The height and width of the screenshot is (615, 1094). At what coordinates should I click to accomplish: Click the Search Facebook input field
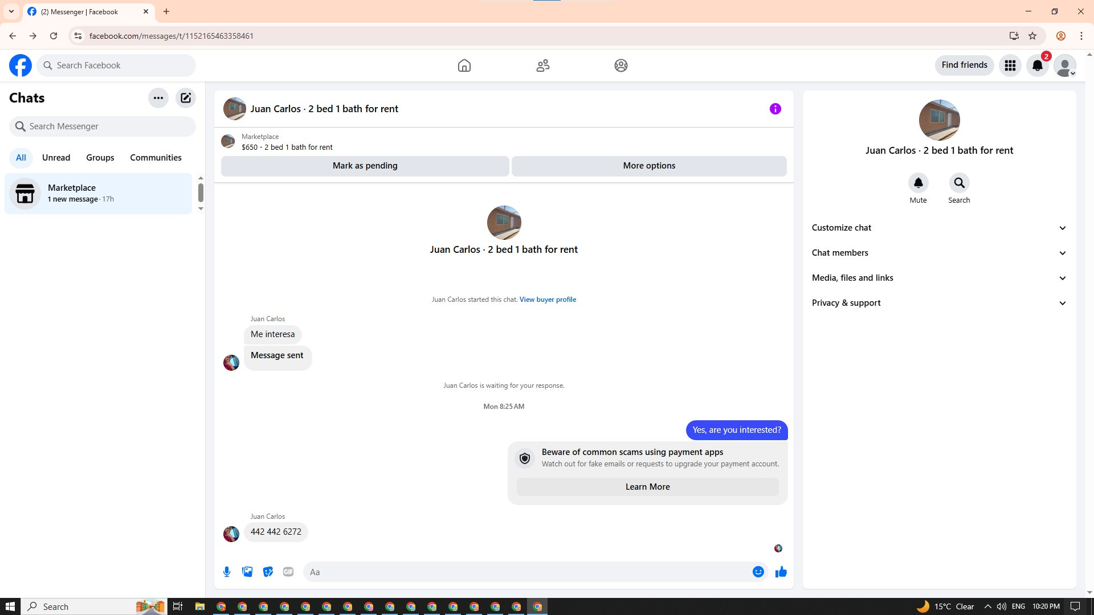point(116,65)
